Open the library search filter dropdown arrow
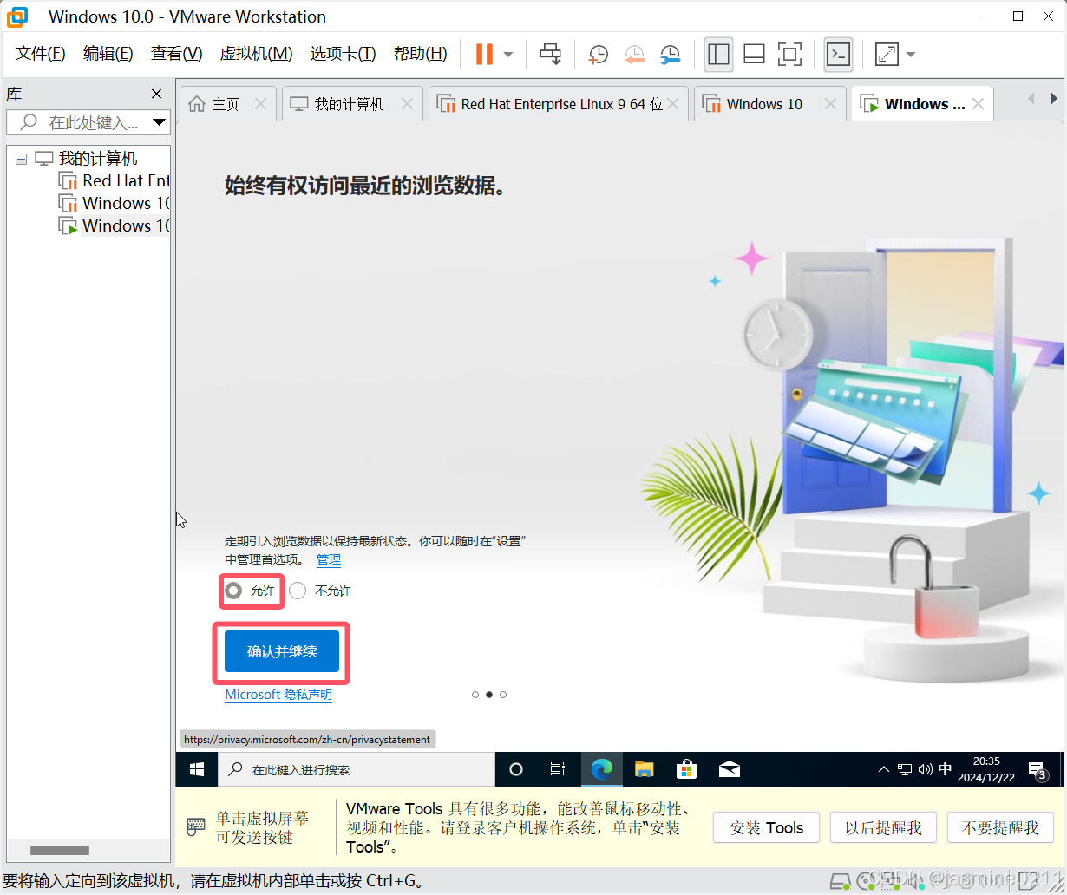Screen dimensions: 1067x895 tap(160, 122)
